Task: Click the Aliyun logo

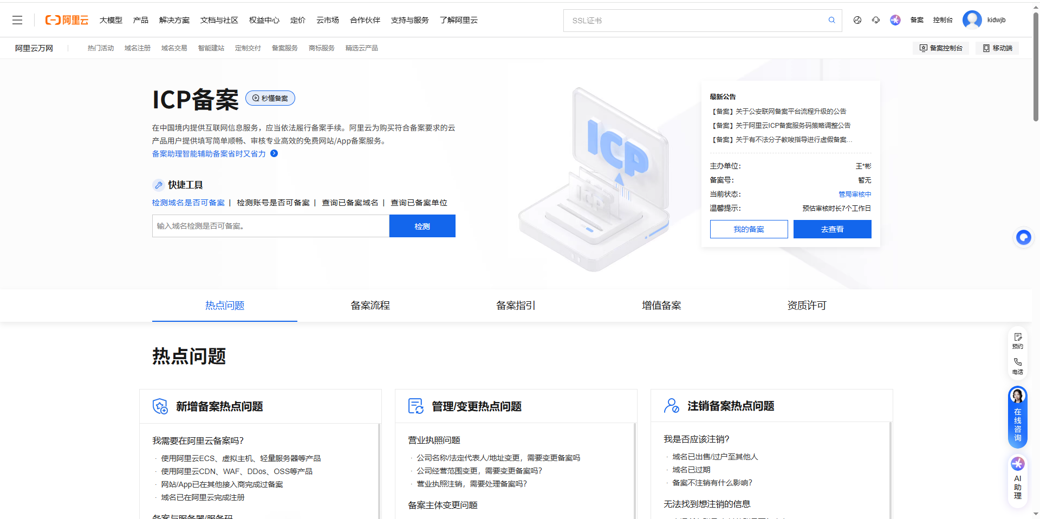Action: 67,20
